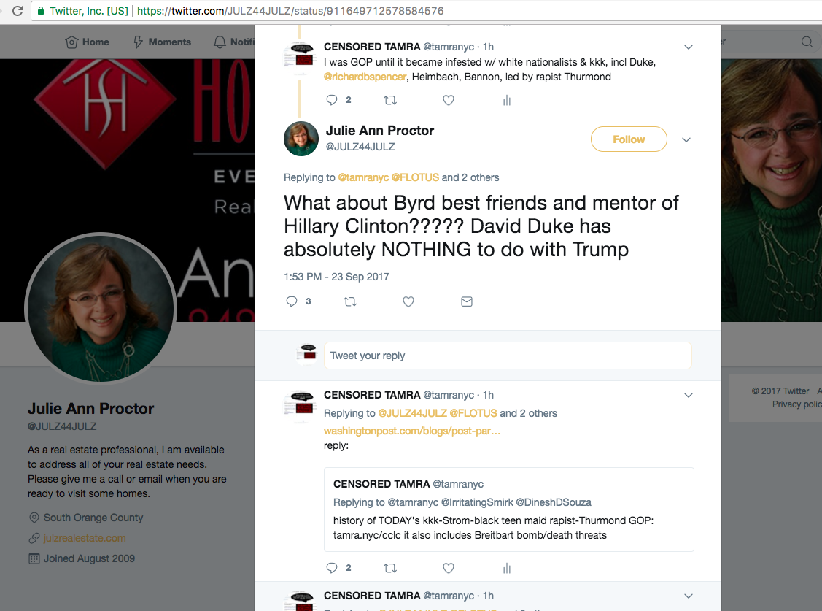Click the link icon beside julzrealestate.com
822x611 pixels.
coord(34,538)
